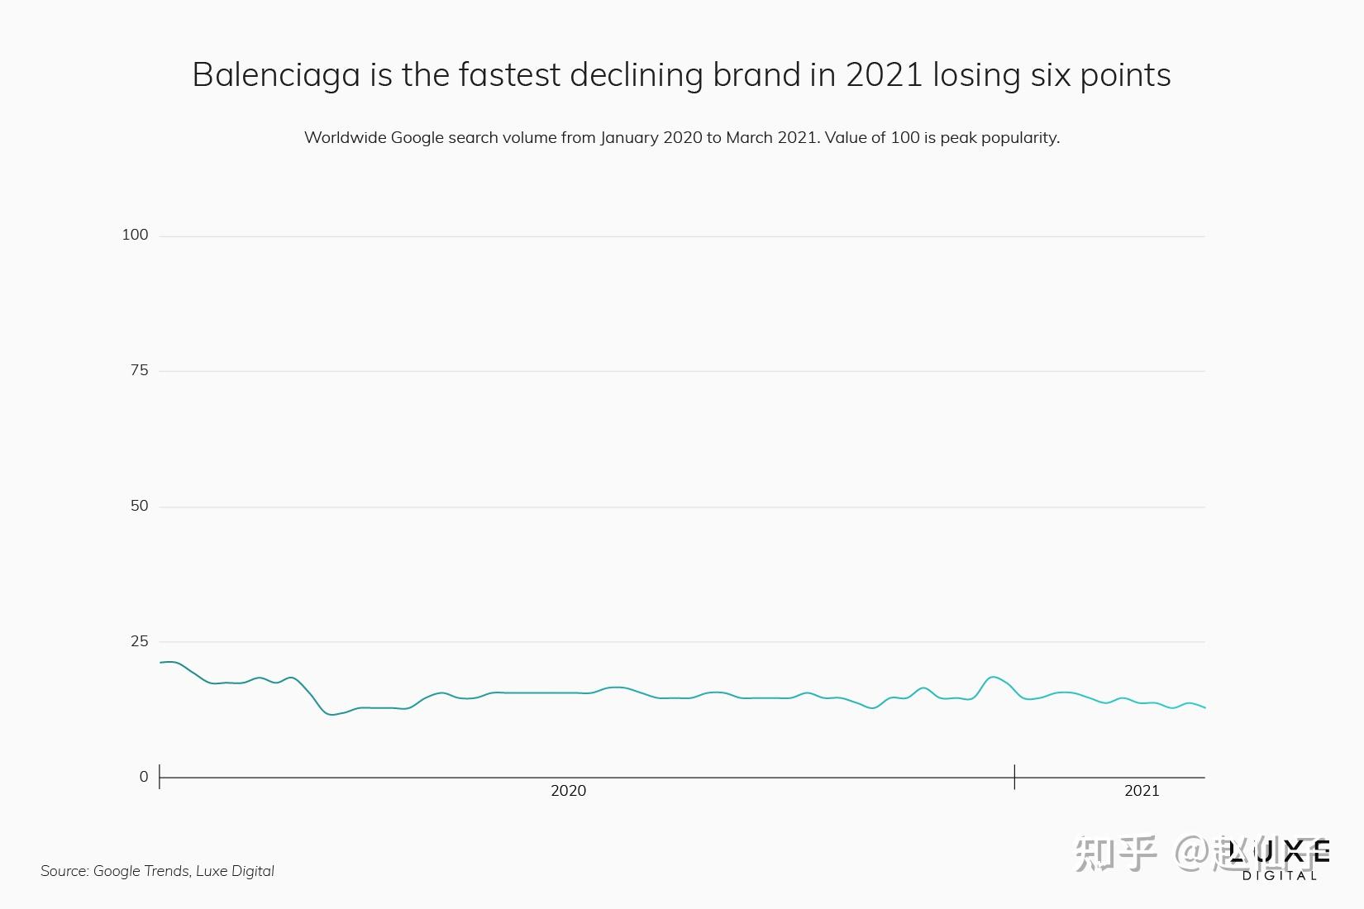Click the 0 label on the y-axis
1364x909 pixels.
coord(144,777)
